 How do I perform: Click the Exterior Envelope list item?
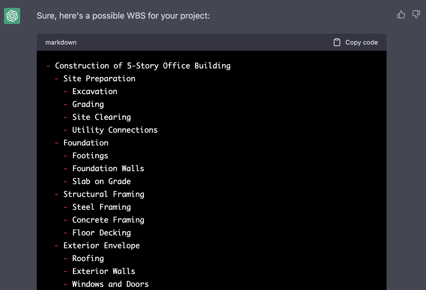pyautogui.click(x=101, y=246)
